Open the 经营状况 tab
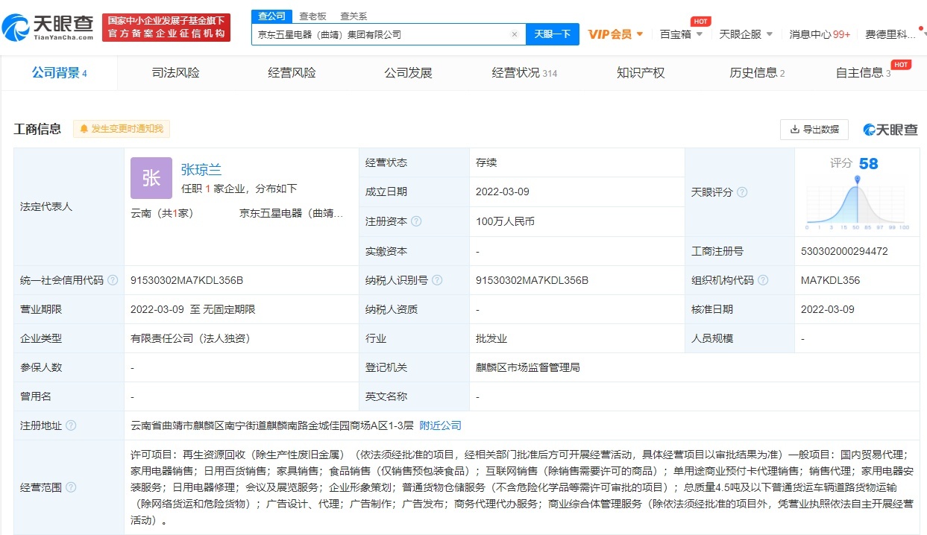927x535 pixels. click(x=524, y=73)
